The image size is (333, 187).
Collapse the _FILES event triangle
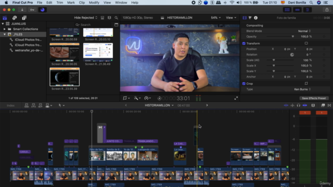point(5,34)
